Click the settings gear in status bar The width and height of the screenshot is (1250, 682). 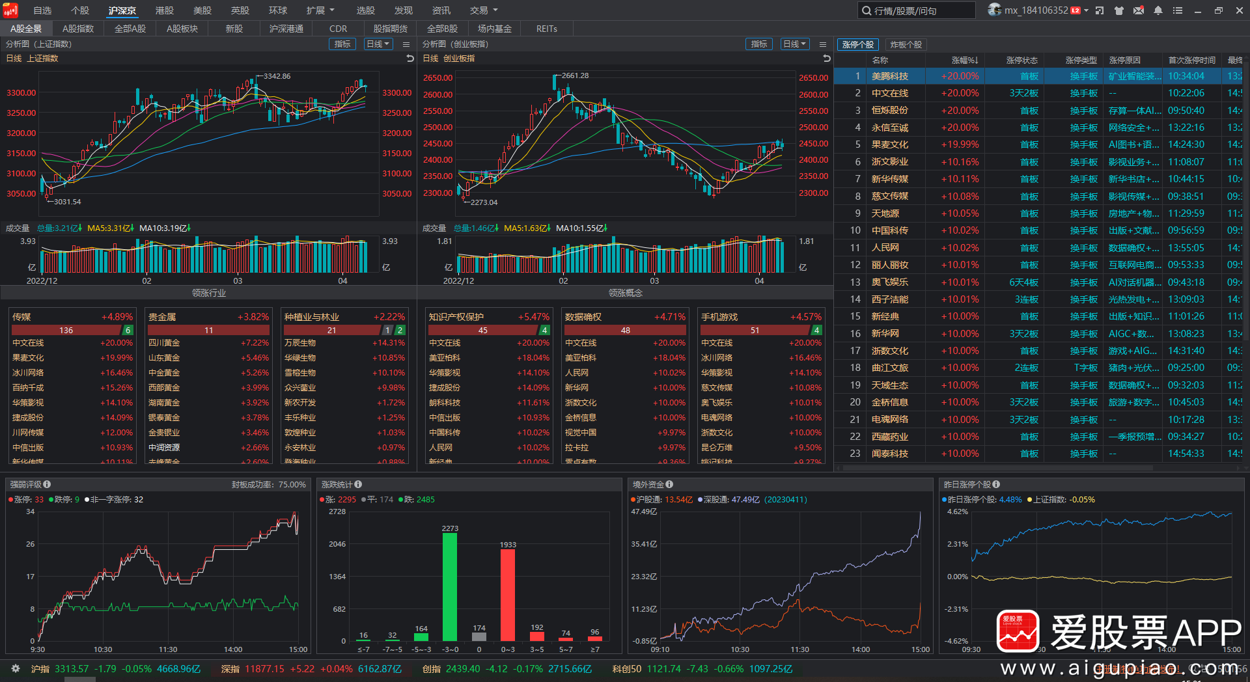click(x=16, y=668)
